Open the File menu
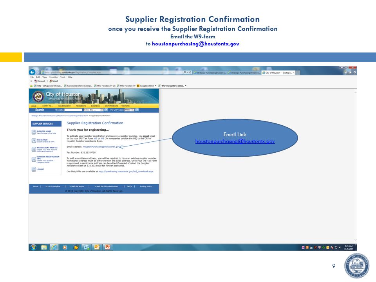This screenshot has width=376, height=282. [32, 77]
